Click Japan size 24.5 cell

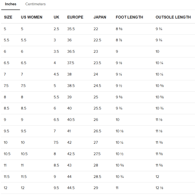click(97, 86)
